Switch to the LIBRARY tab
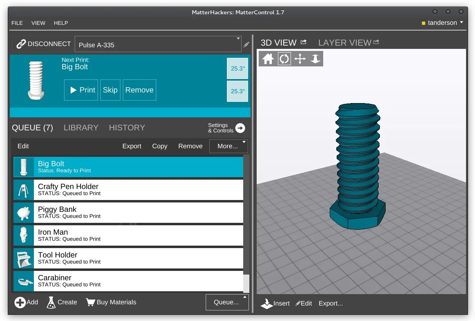The image size is (475, 321). click(81, 128)
